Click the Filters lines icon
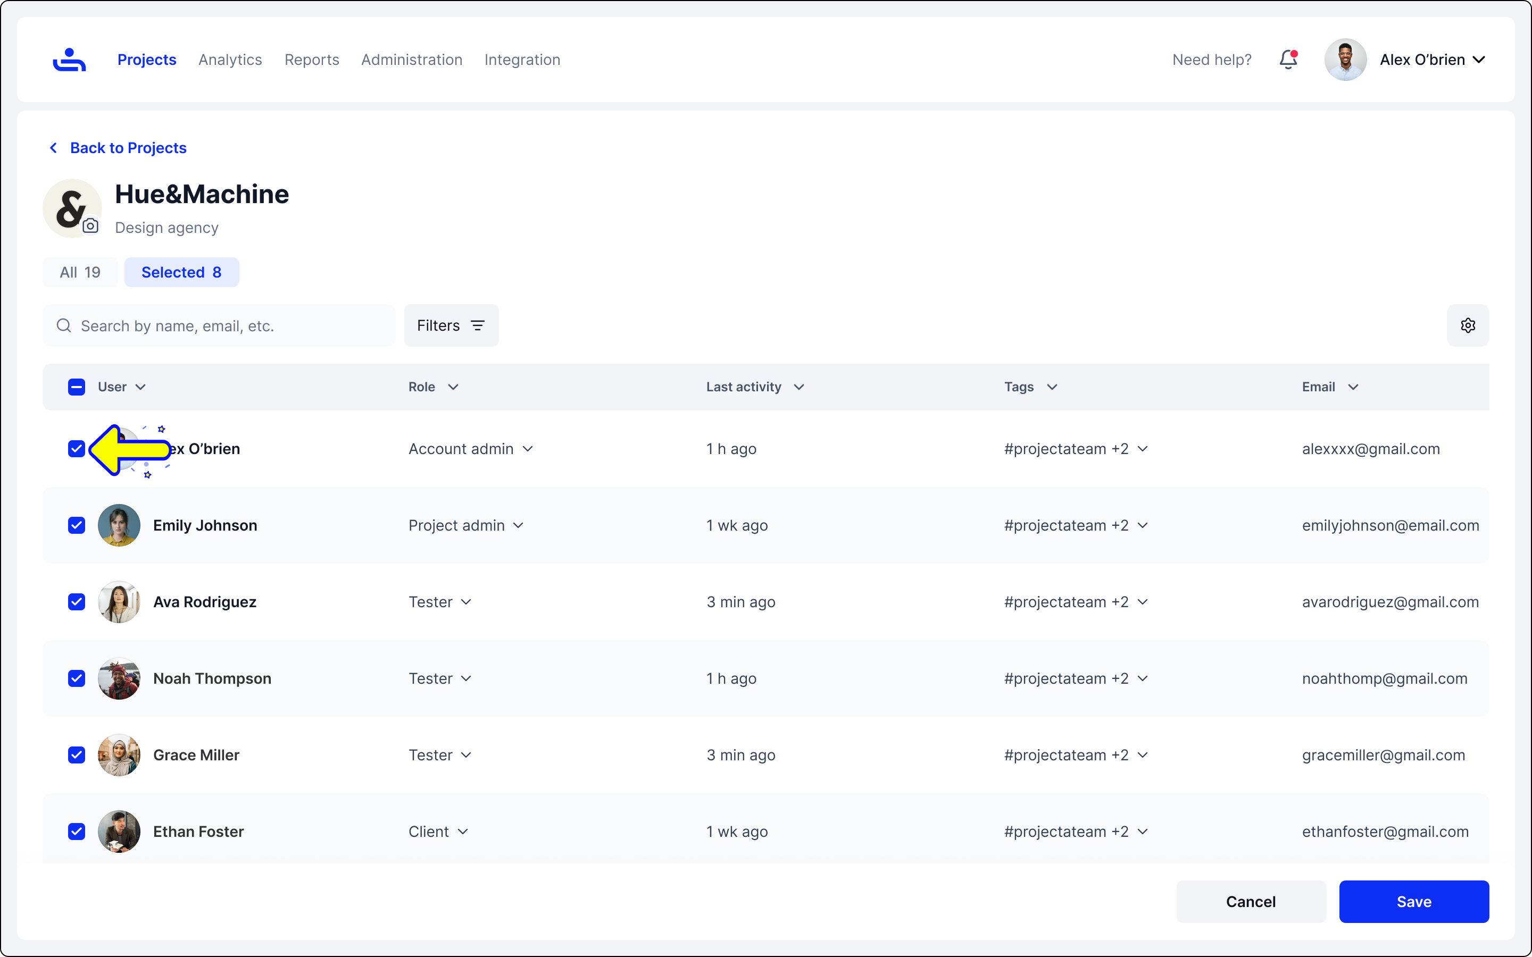This screenshot has height=957, width=1532. click(478, 325)
